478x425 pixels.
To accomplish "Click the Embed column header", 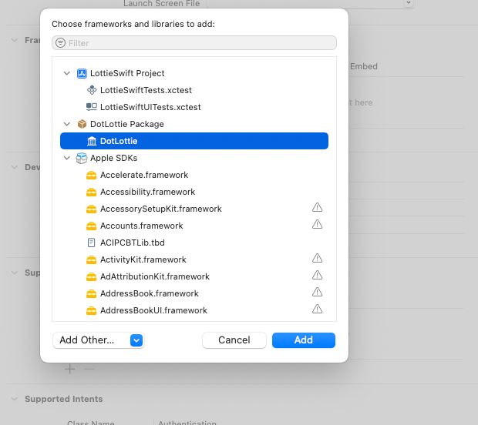I will [x=364, y=66].
